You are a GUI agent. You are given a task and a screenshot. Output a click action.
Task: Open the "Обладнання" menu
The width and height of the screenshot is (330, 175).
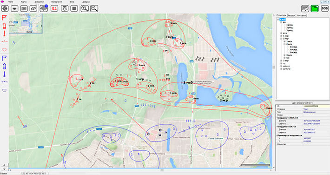pyautogui.click(x=57, y=2)
